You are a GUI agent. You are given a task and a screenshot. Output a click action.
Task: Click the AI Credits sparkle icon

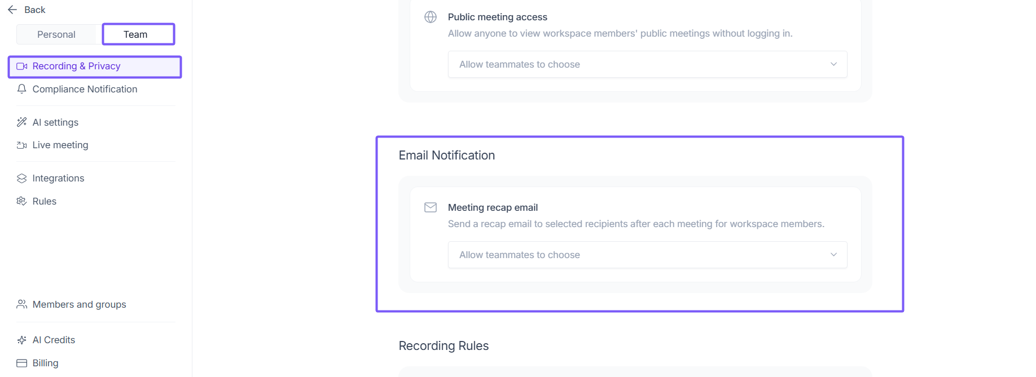point(22,340)
